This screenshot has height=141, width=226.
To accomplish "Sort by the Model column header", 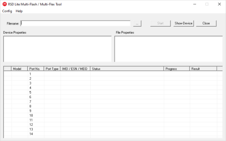I will (x=19, y=69).
